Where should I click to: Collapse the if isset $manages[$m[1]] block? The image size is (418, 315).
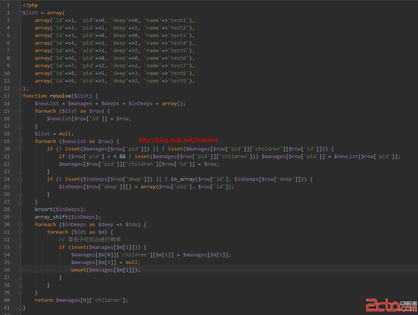pos(20,248)
